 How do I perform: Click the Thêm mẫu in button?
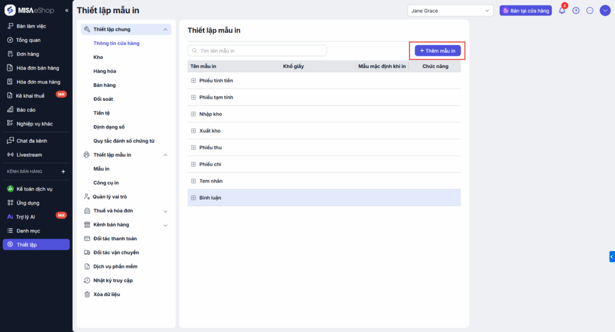coord(437,51)
